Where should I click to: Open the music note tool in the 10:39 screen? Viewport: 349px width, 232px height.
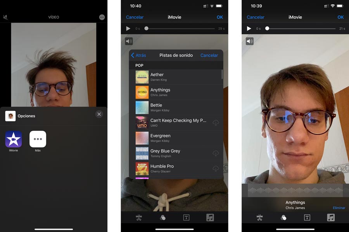pyautogui.click(x=331, y=218)
